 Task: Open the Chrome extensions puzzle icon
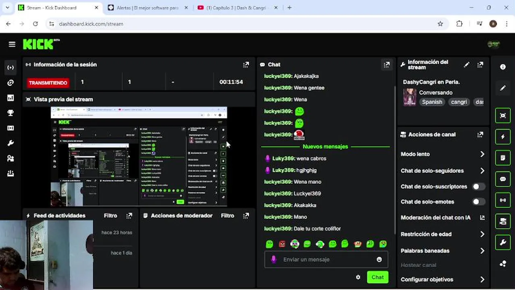(459, 24)
